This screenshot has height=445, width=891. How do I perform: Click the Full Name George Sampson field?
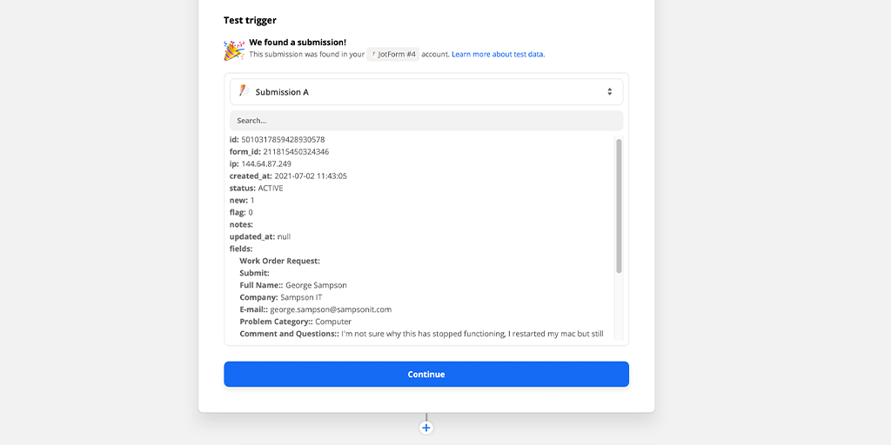click(293, 285)
